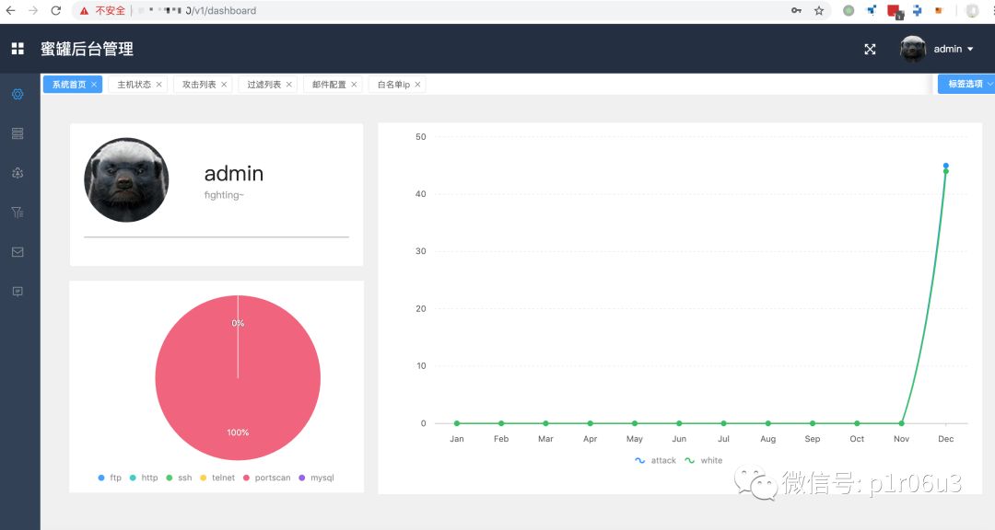
Task: Open the 标签选项 dropdown button
Action: coord(966,84)
